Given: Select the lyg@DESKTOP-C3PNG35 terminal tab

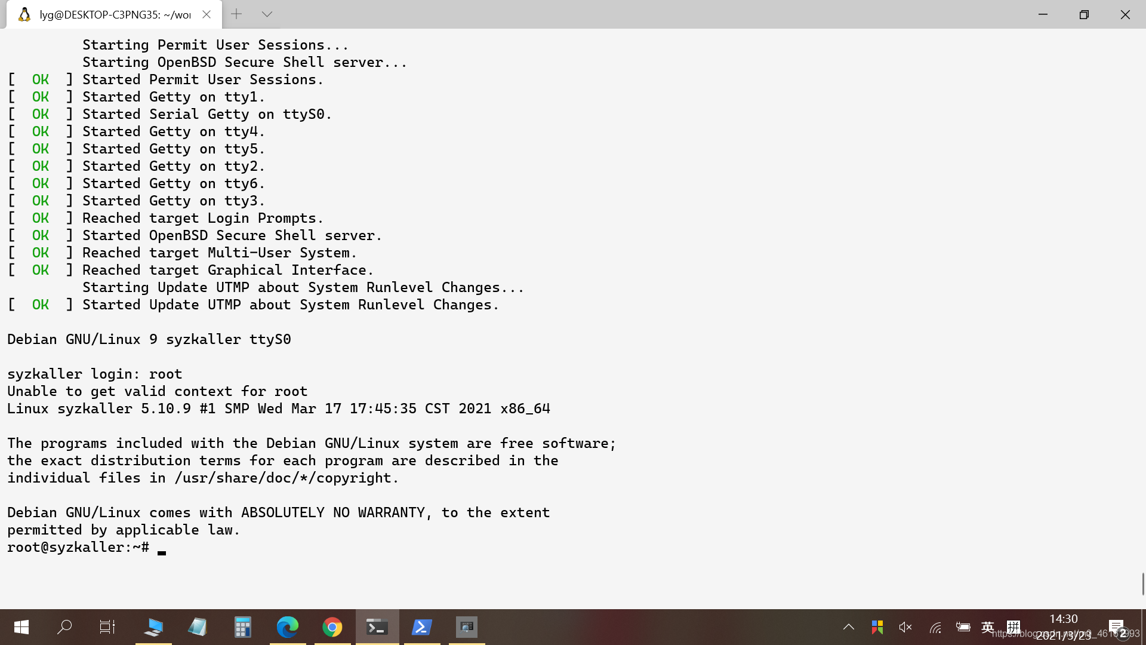Looking at the screenshot, I should [x=115, y=14].
